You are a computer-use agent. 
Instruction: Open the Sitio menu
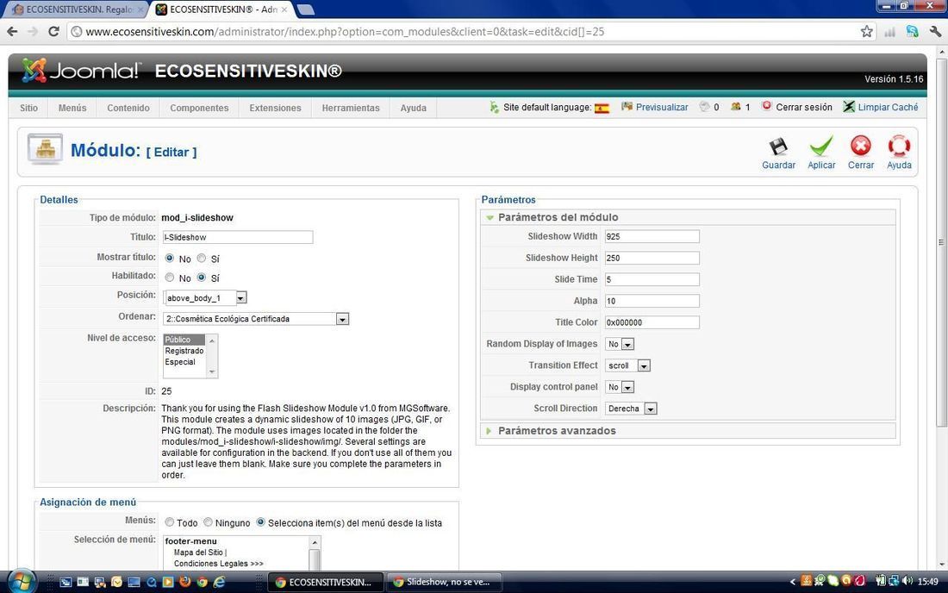[x=28, y=108]
